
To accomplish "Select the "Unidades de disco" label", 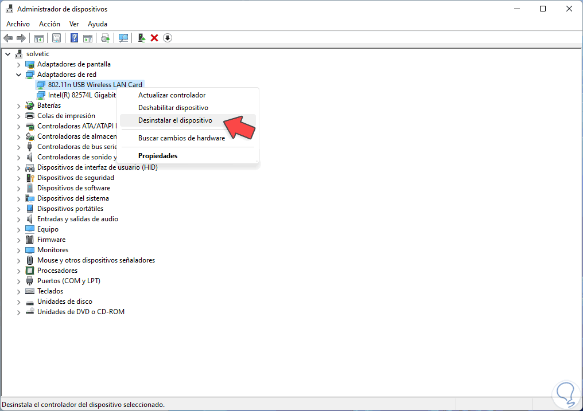I will click(x=65, y=302).
